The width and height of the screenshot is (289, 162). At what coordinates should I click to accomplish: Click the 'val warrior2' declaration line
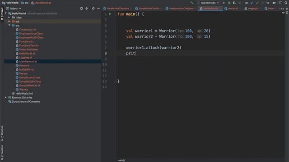[x=168, y=36]
